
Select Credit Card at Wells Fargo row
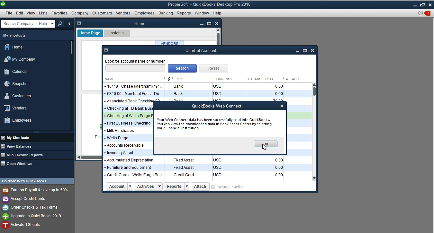pyautogui.click(x=207, y=175)
